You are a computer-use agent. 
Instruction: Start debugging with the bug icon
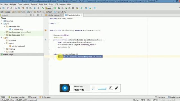(x=59, y=8)
